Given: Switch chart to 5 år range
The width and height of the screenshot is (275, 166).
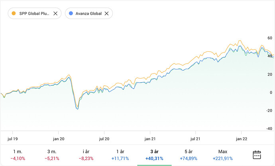Looking at the screenshot, I should click(x=189, y=155).
